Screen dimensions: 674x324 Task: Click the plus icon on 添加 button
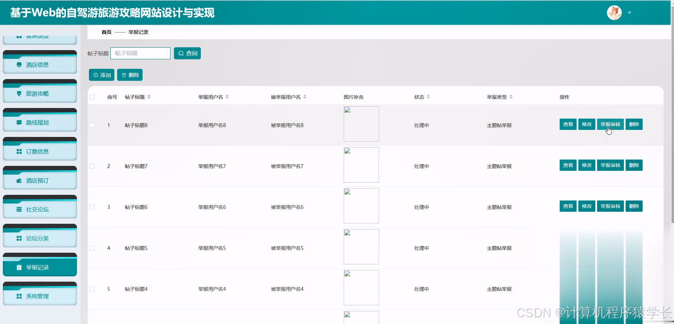[95, 75]
